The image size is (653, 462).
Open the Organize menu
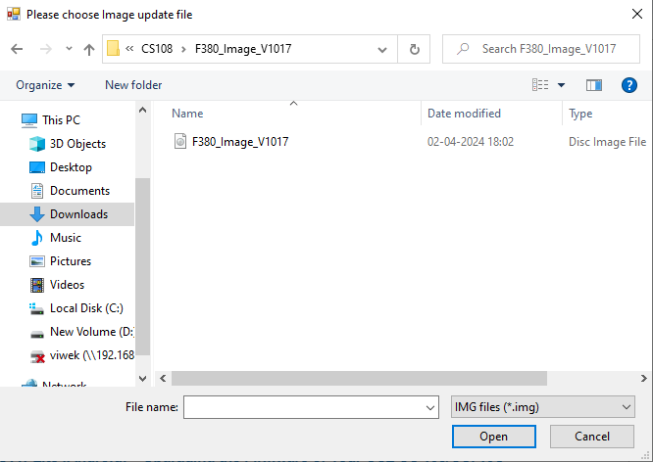[x=45, y=85]
